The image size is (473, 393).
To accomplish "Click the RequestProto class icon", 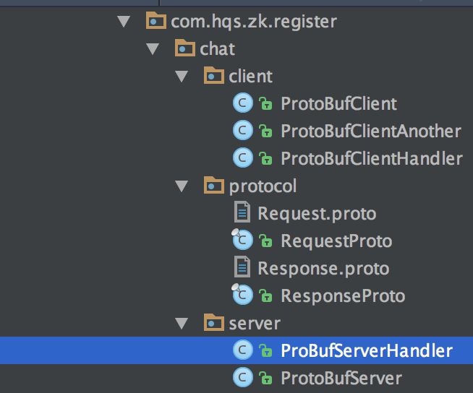I will point(242,241).
